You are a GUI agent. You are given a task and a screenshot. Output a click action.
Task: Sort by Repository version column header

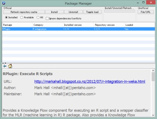tap(109, 25)
